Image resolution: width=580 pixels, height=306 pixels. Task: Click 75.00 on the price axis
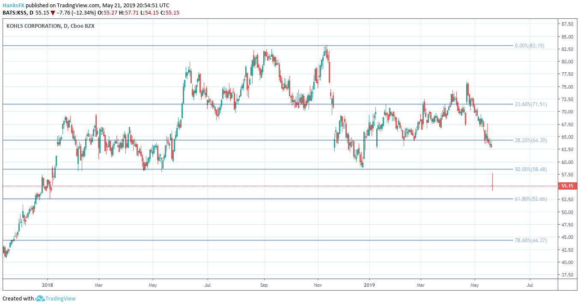[x=568, y=87]
